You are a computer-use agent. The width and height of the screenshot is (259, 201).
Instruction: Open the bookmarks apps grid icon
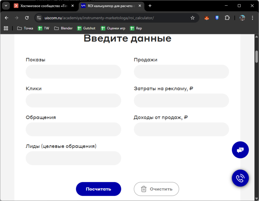[x=6, y=28]
